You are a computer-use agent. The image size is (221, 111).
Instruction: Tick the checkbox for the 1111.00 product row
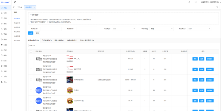[x=31, y=69]
